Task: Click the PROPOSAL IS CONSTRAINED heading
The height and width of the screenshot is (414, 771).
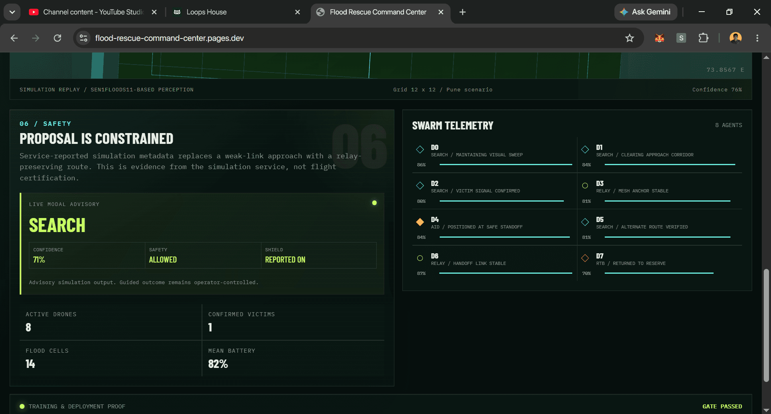Action: [96, 139]
